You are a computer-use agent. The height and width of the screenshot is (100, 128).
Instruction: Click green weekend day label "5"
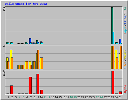[x=23, y=97]
